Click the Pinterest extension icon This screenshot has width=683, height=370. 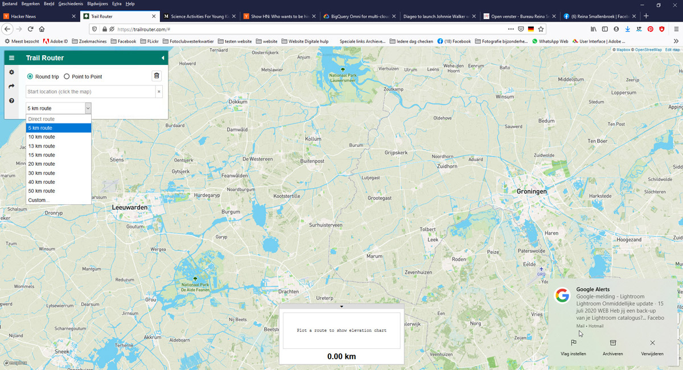click(x=651, y=29)
